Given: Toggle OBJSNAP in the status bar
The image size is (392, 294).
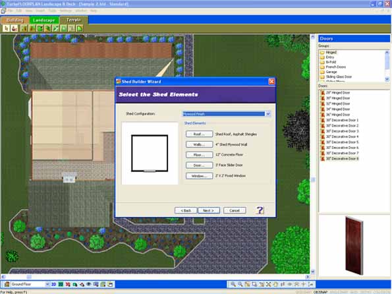Looking at the screenshot, I should pyautogui.click(x=320, y=292).
